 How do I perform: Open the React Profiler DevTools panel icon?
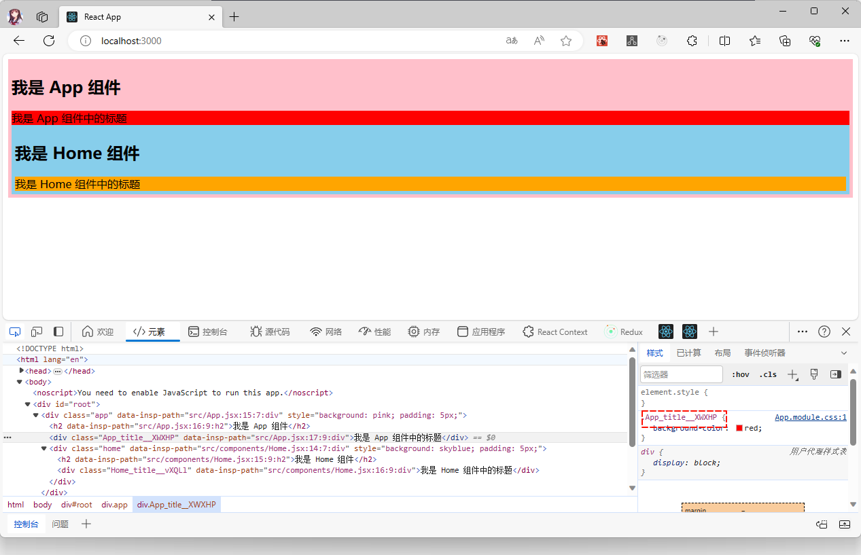coord(689,332)
